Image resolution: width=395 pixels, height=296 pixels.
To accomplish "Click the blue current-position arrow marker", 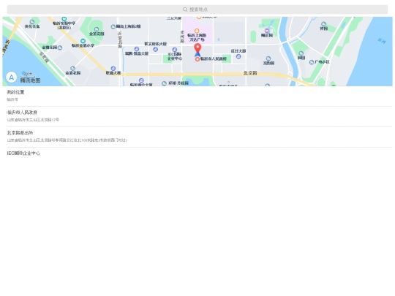I will [x=197, y=54].
